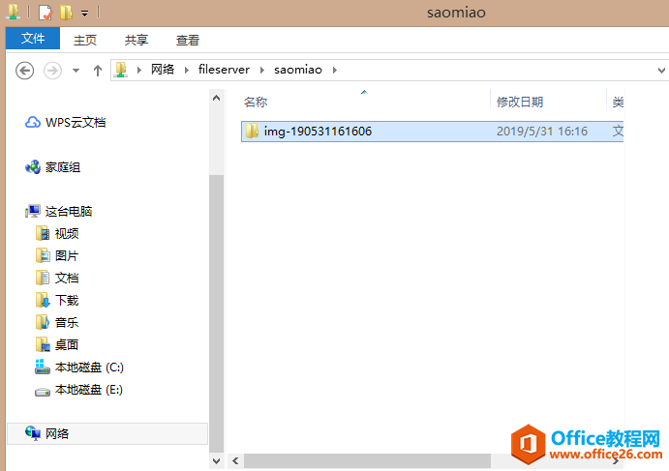This screenshot has width=669, height=471.
Task: Open the address bar history dropdown
Action: tap(661, 71)
